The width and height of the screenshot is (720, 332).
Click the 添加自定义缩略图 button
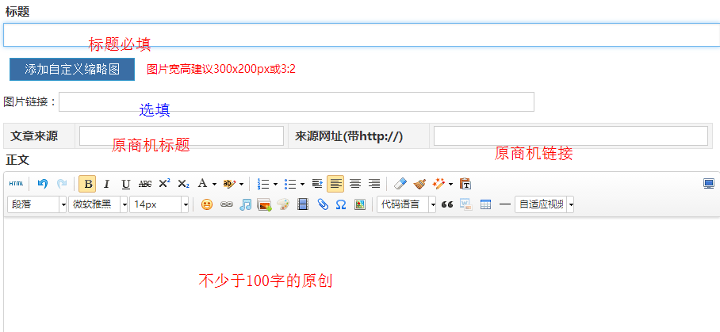pos(72,69)
